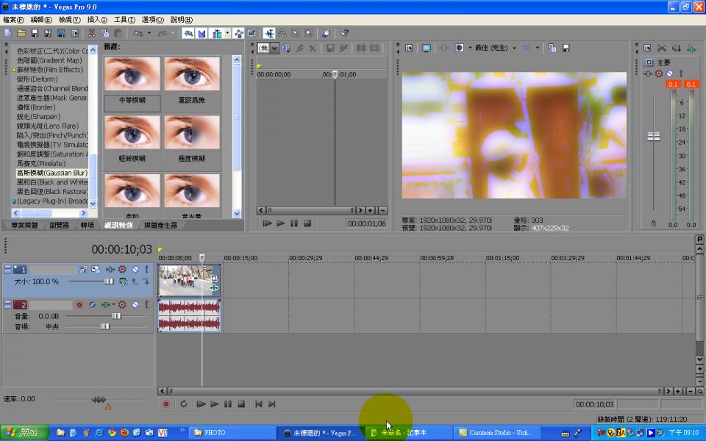The image size is (706, 441).
Task: Arm audio track 2 for recording
Action: click(x=79, y=304)
